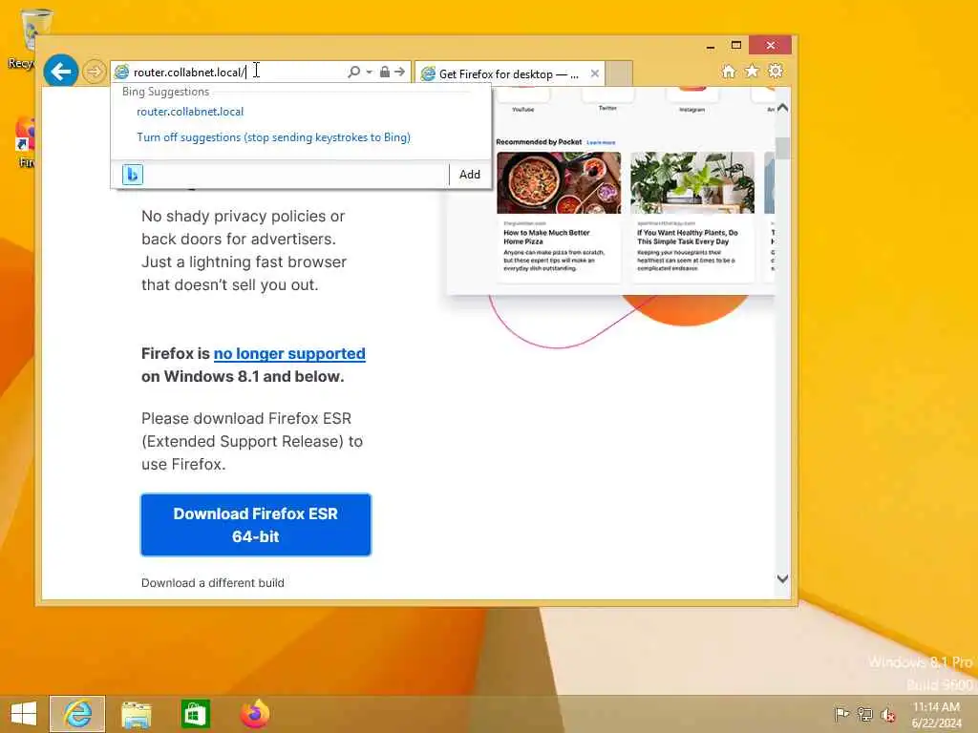Screen dimensions: 978x733
Task: Click the security lock icon in address bar
Action: (385, 72)
